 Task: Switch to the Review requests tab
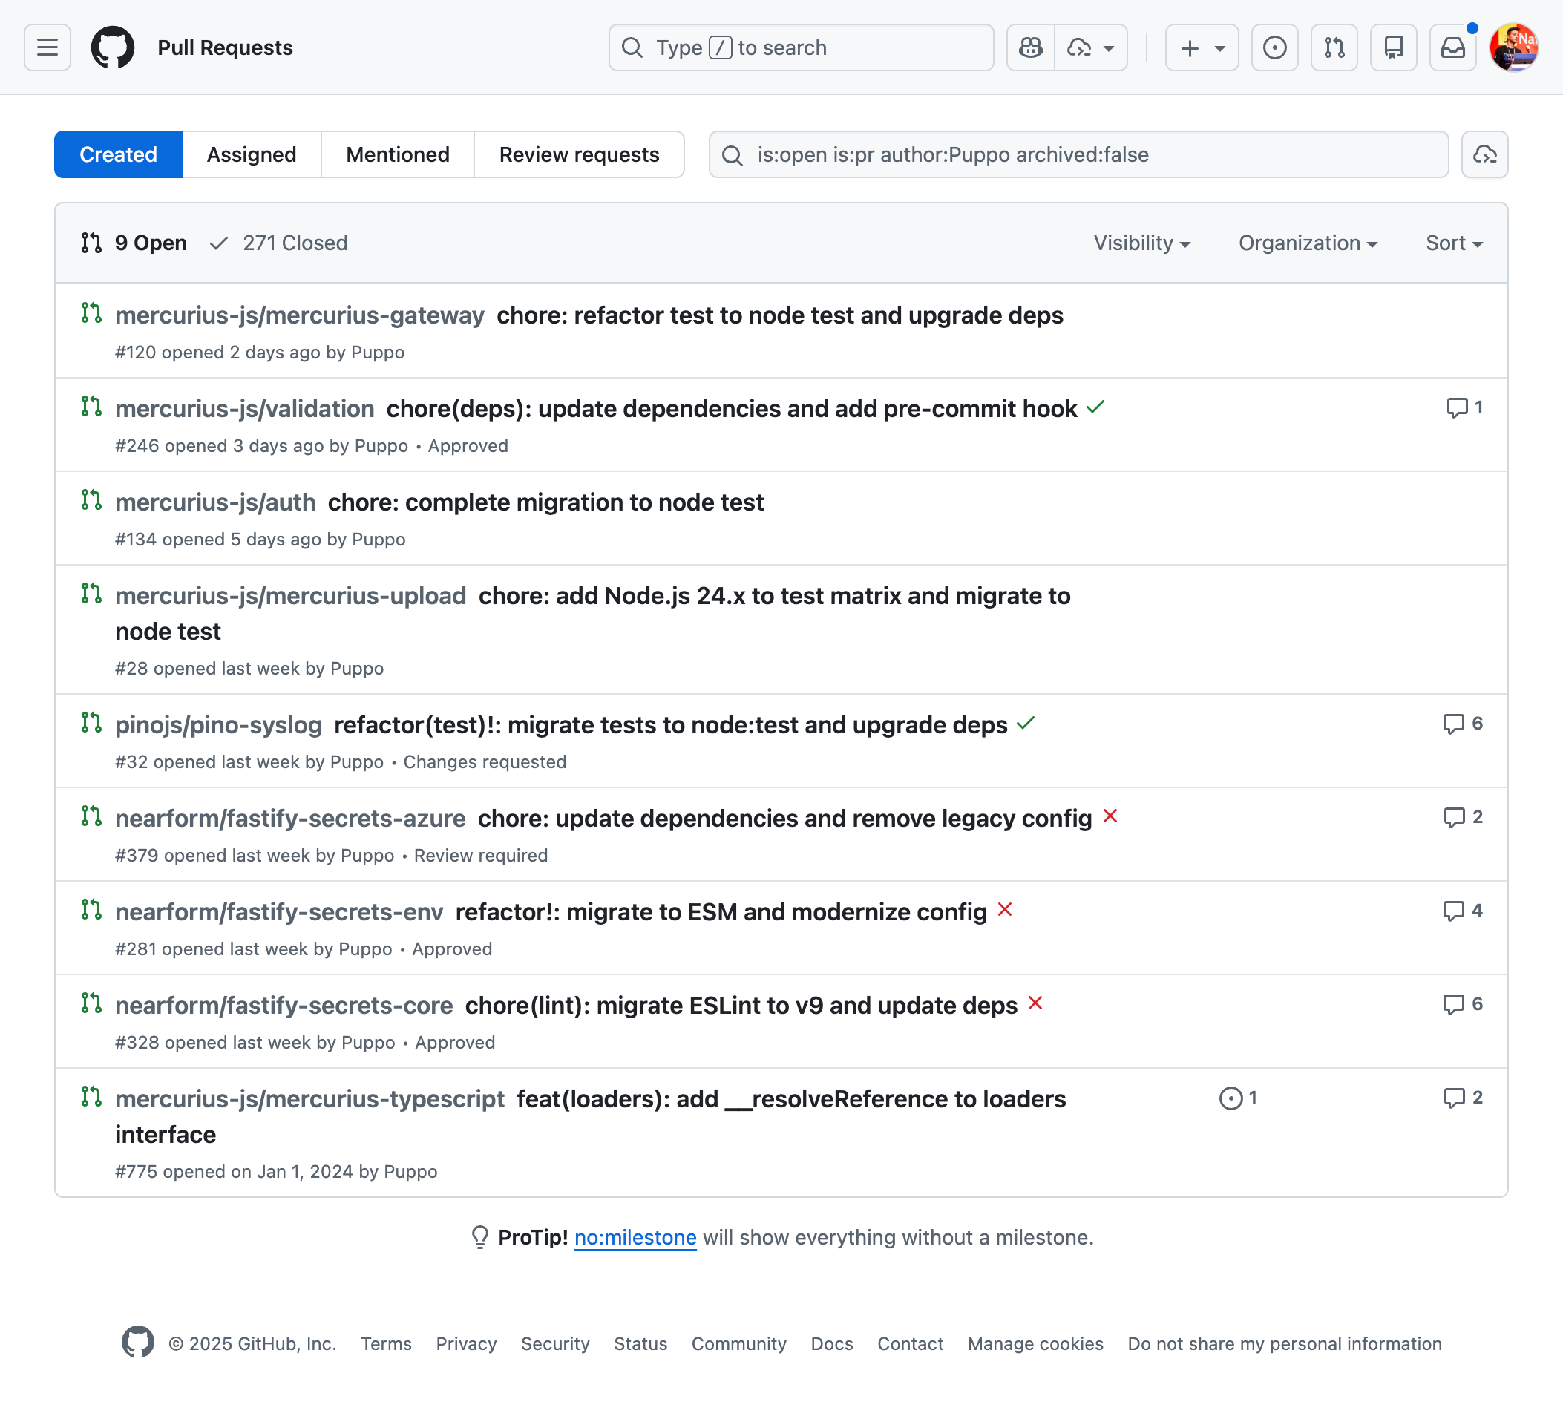[x=579, y=154]
